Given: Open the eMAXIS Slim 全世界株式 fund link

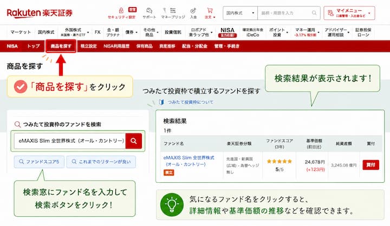Looking at the screenshot, I should (188, 161).
